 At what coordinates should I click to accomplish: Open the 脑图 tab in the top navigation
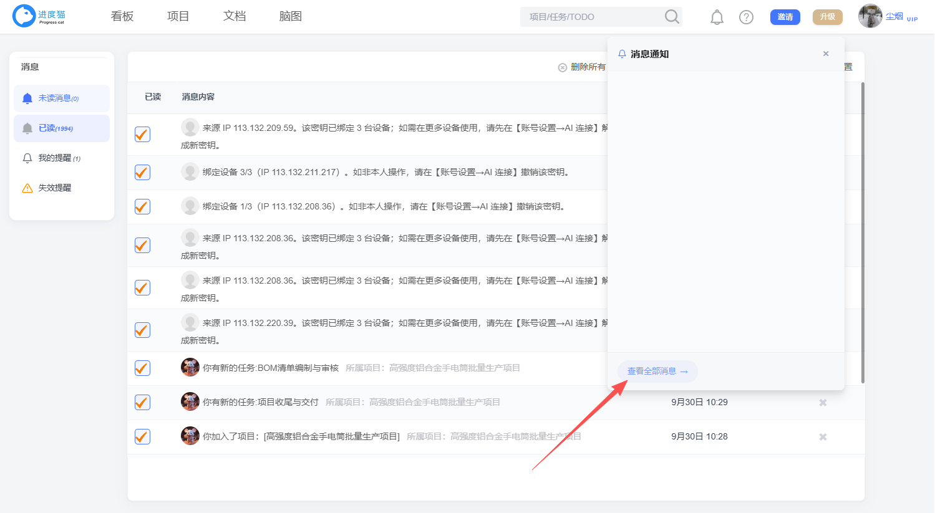point(291,16)
